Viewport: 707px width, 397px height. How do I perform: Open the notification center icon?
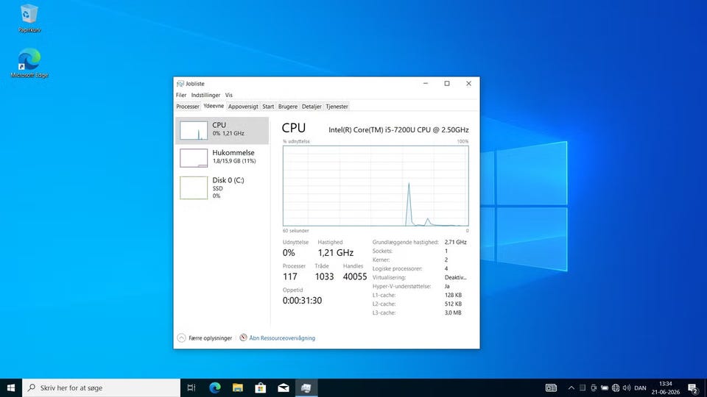[x=694, y=387]
